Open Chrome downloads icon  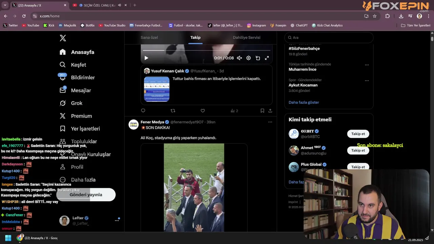click(x=401, y=16)
